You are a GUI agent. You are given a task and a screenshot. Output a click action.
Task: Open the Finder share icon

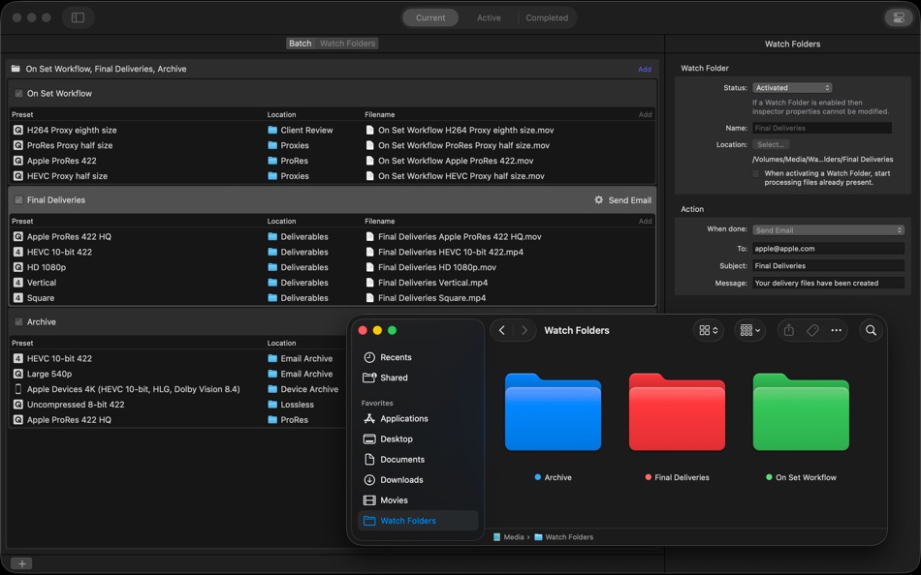coord(789,330)
